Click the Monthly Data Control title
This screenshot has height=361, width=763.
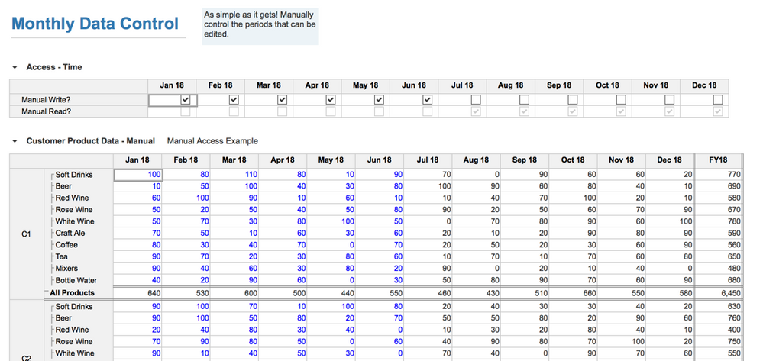click(x=95, y=24)
